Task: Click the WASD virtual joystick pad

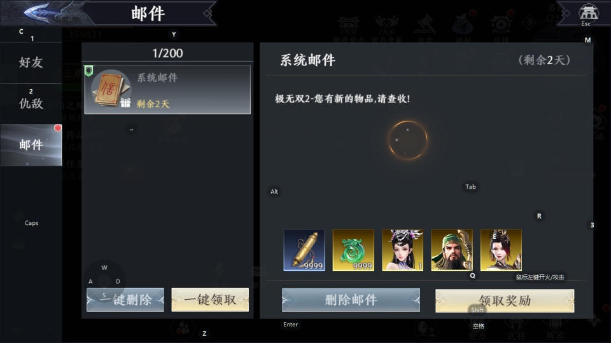Action: tap(104, 281)
